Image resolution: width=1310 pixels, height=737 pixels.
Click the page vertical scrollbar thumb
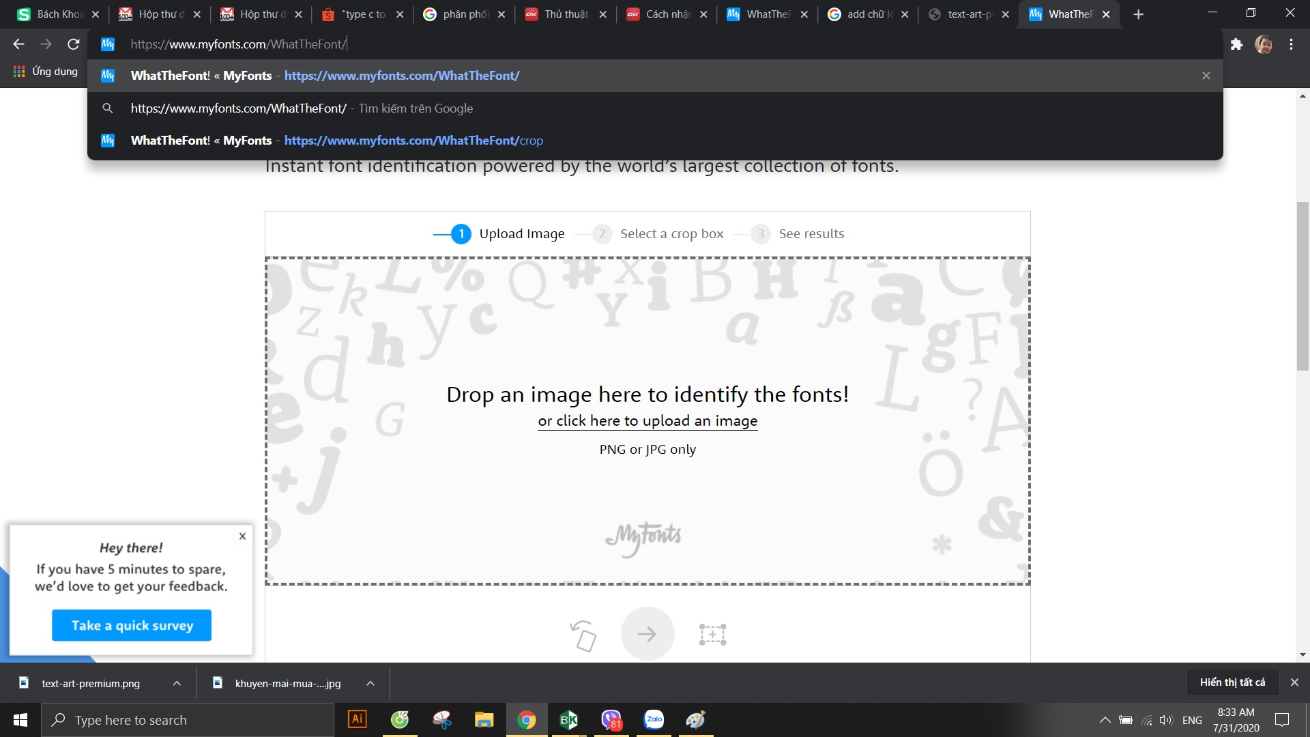point(1302,287)
